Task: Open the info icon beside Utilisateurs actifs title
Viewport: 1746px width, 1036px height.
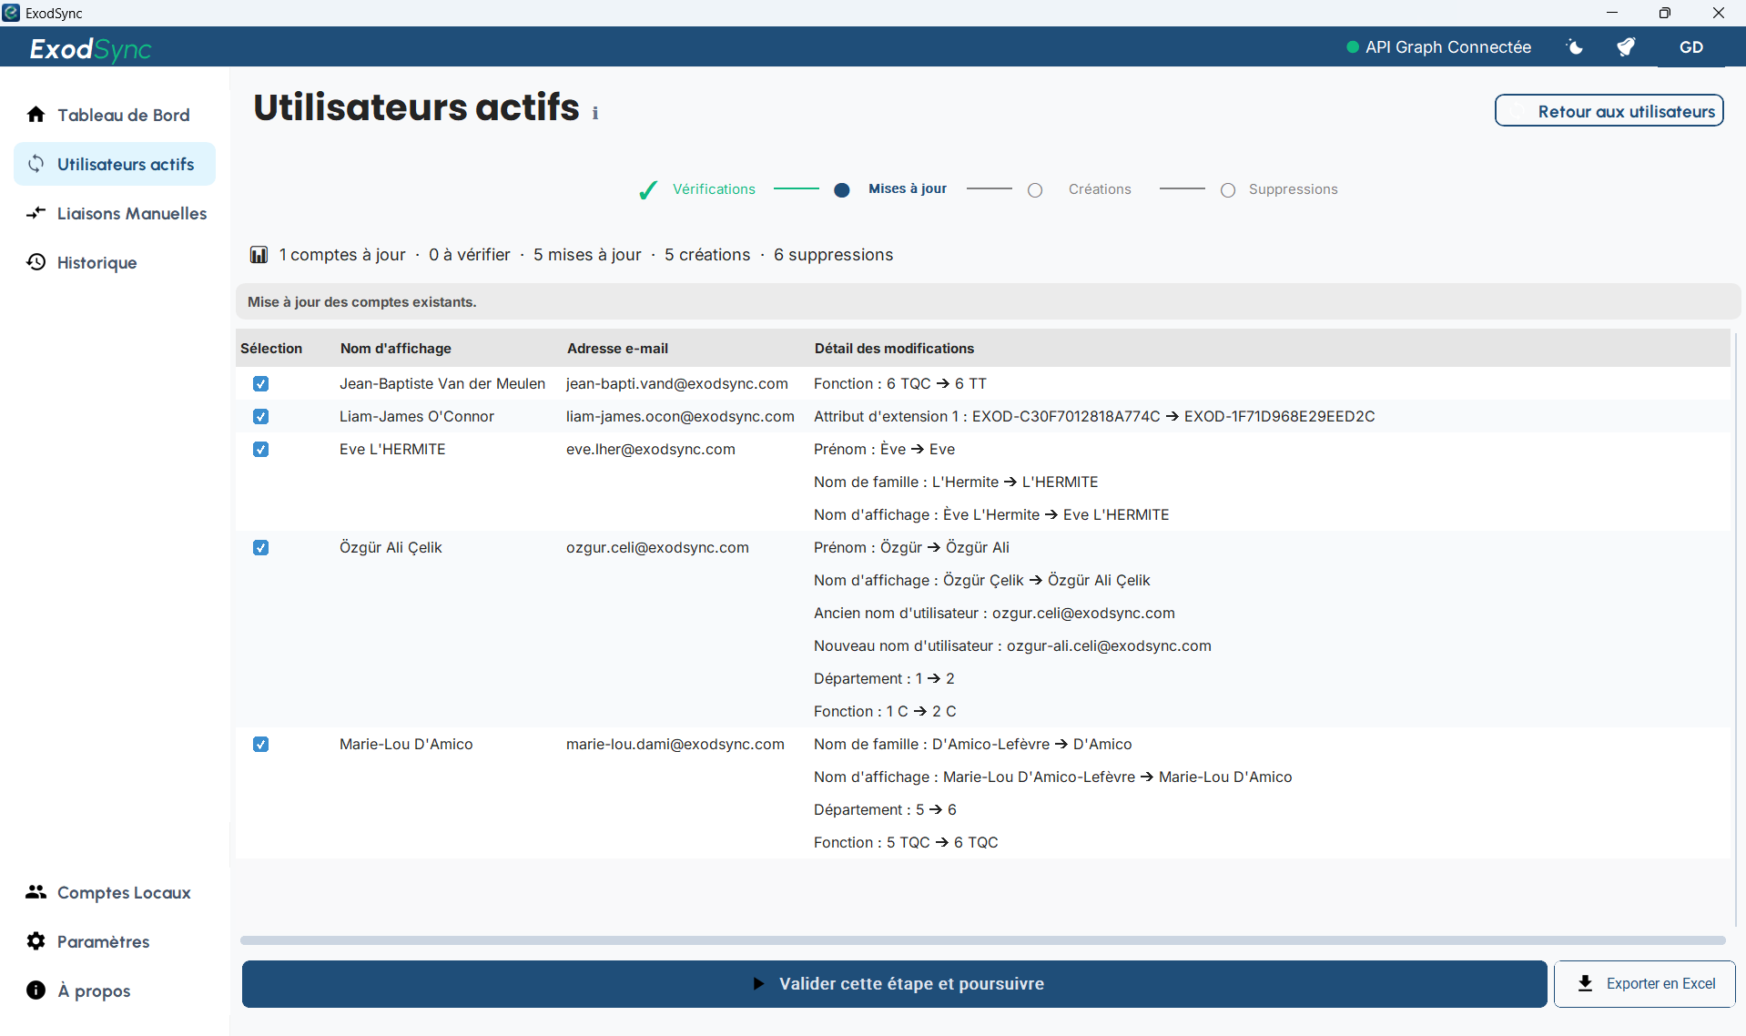Action: pyautogui.click(x=595, y=113)
